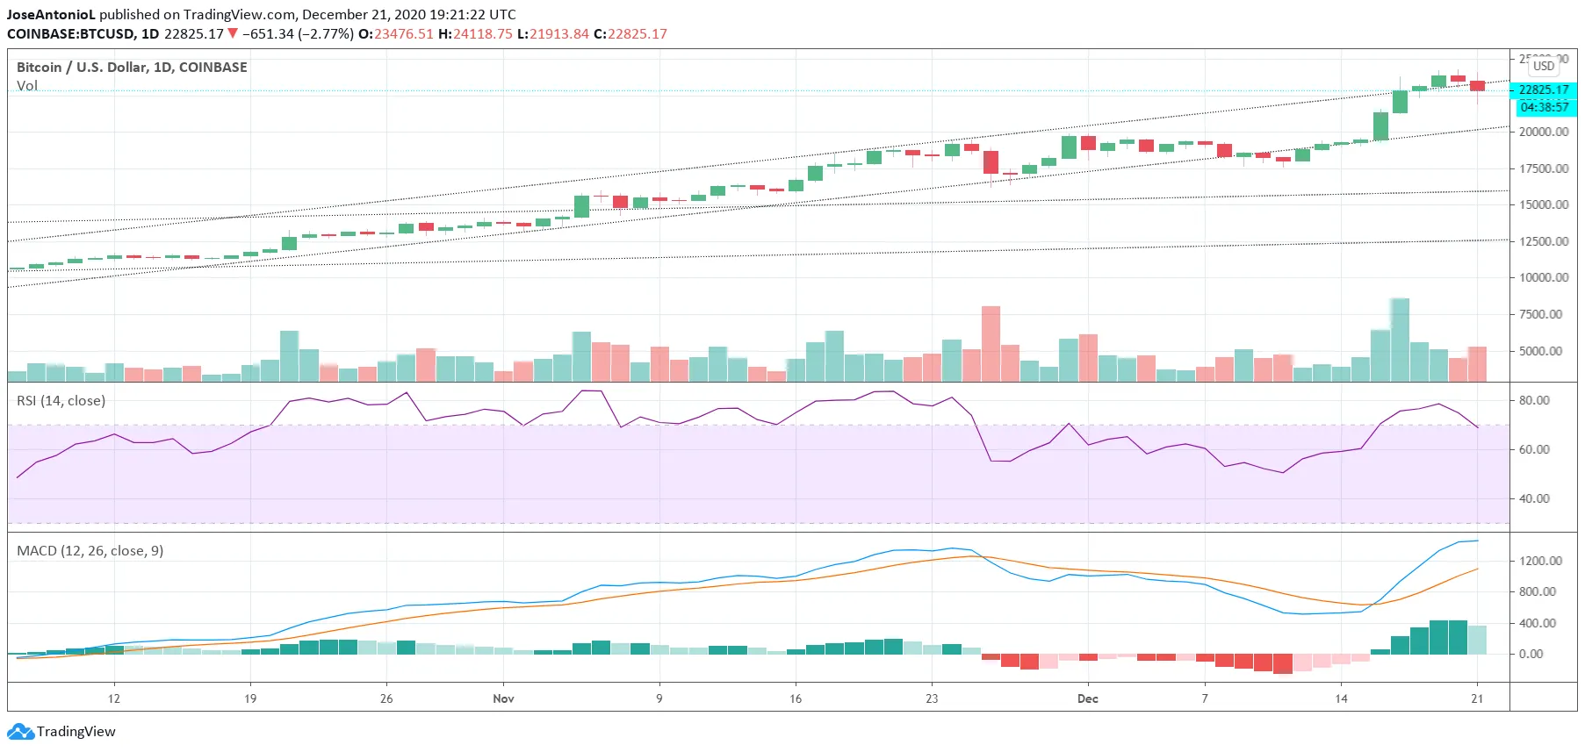Viewport: 1585px width, 752px height.
Task: Select the current price label 22825.17
Action: click(1543, 90)
